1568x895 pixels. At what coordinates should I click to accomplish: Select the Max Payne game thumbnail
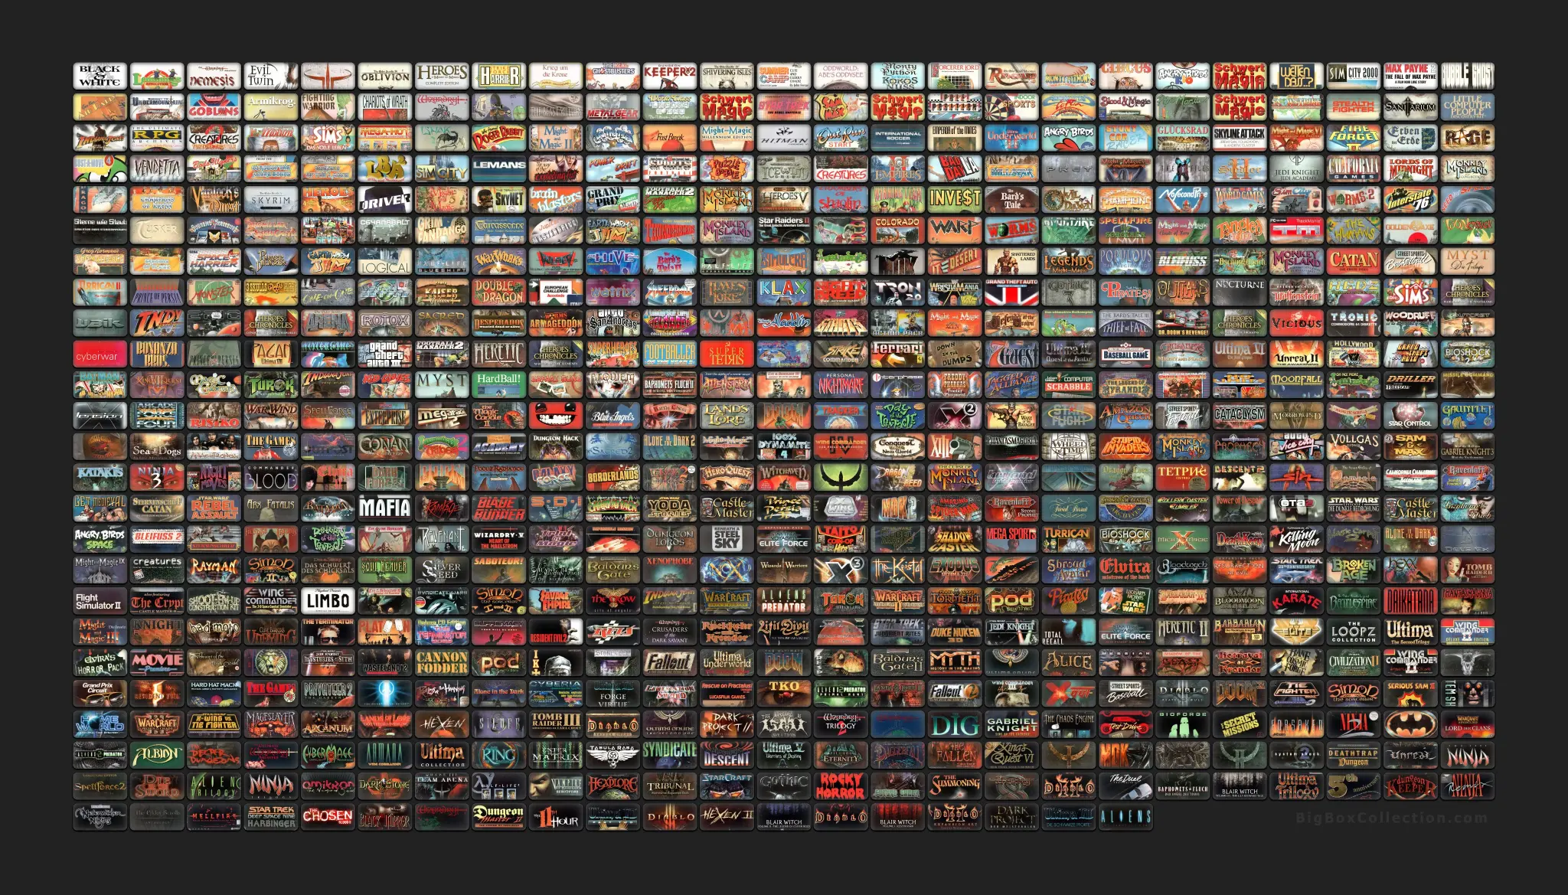click(1410, 76)
